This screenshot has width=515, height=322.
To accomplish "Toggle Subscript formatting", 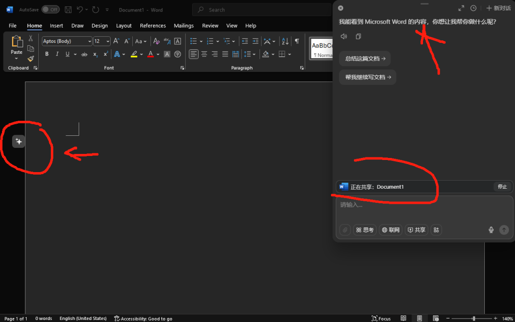I will click(x=95, y=54).
